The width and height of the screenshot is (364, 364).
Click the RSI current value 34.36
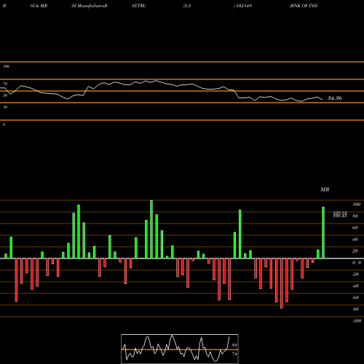point(335,98)
